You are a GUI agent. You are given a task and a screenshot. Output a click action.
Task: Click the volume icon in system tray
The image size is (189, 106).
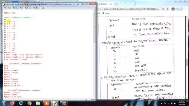(175, 103)
